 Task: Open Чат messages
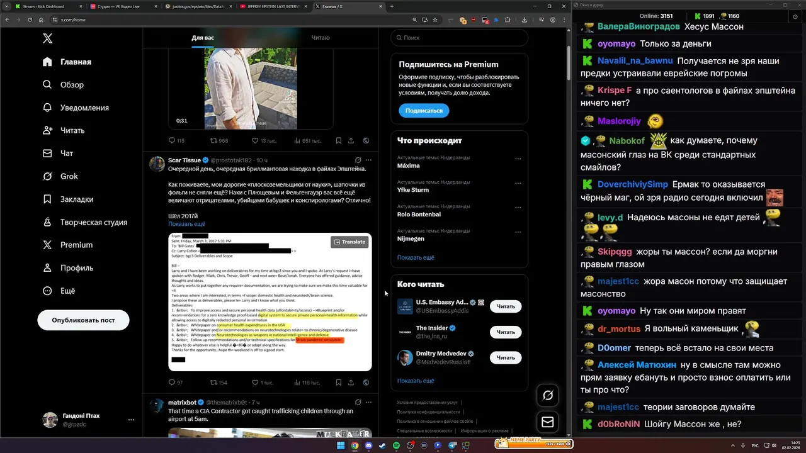58,154
